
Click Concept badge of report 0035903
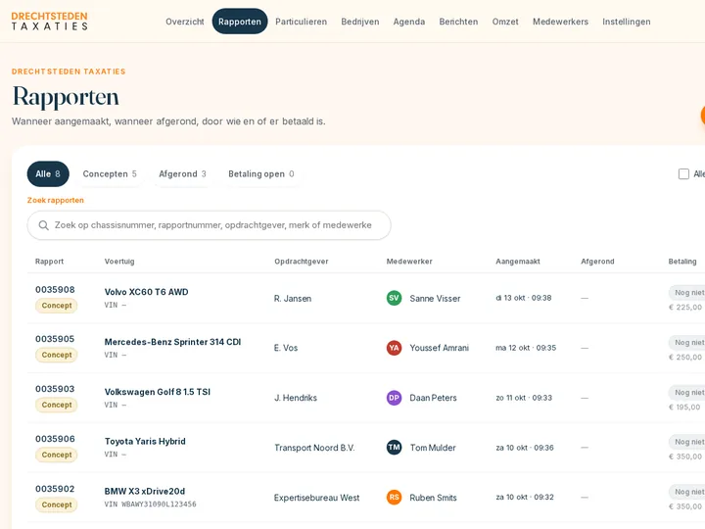click(x=57, y=405)
